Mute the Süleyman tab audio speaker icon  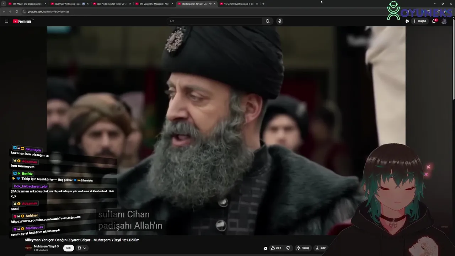(210, 4)
